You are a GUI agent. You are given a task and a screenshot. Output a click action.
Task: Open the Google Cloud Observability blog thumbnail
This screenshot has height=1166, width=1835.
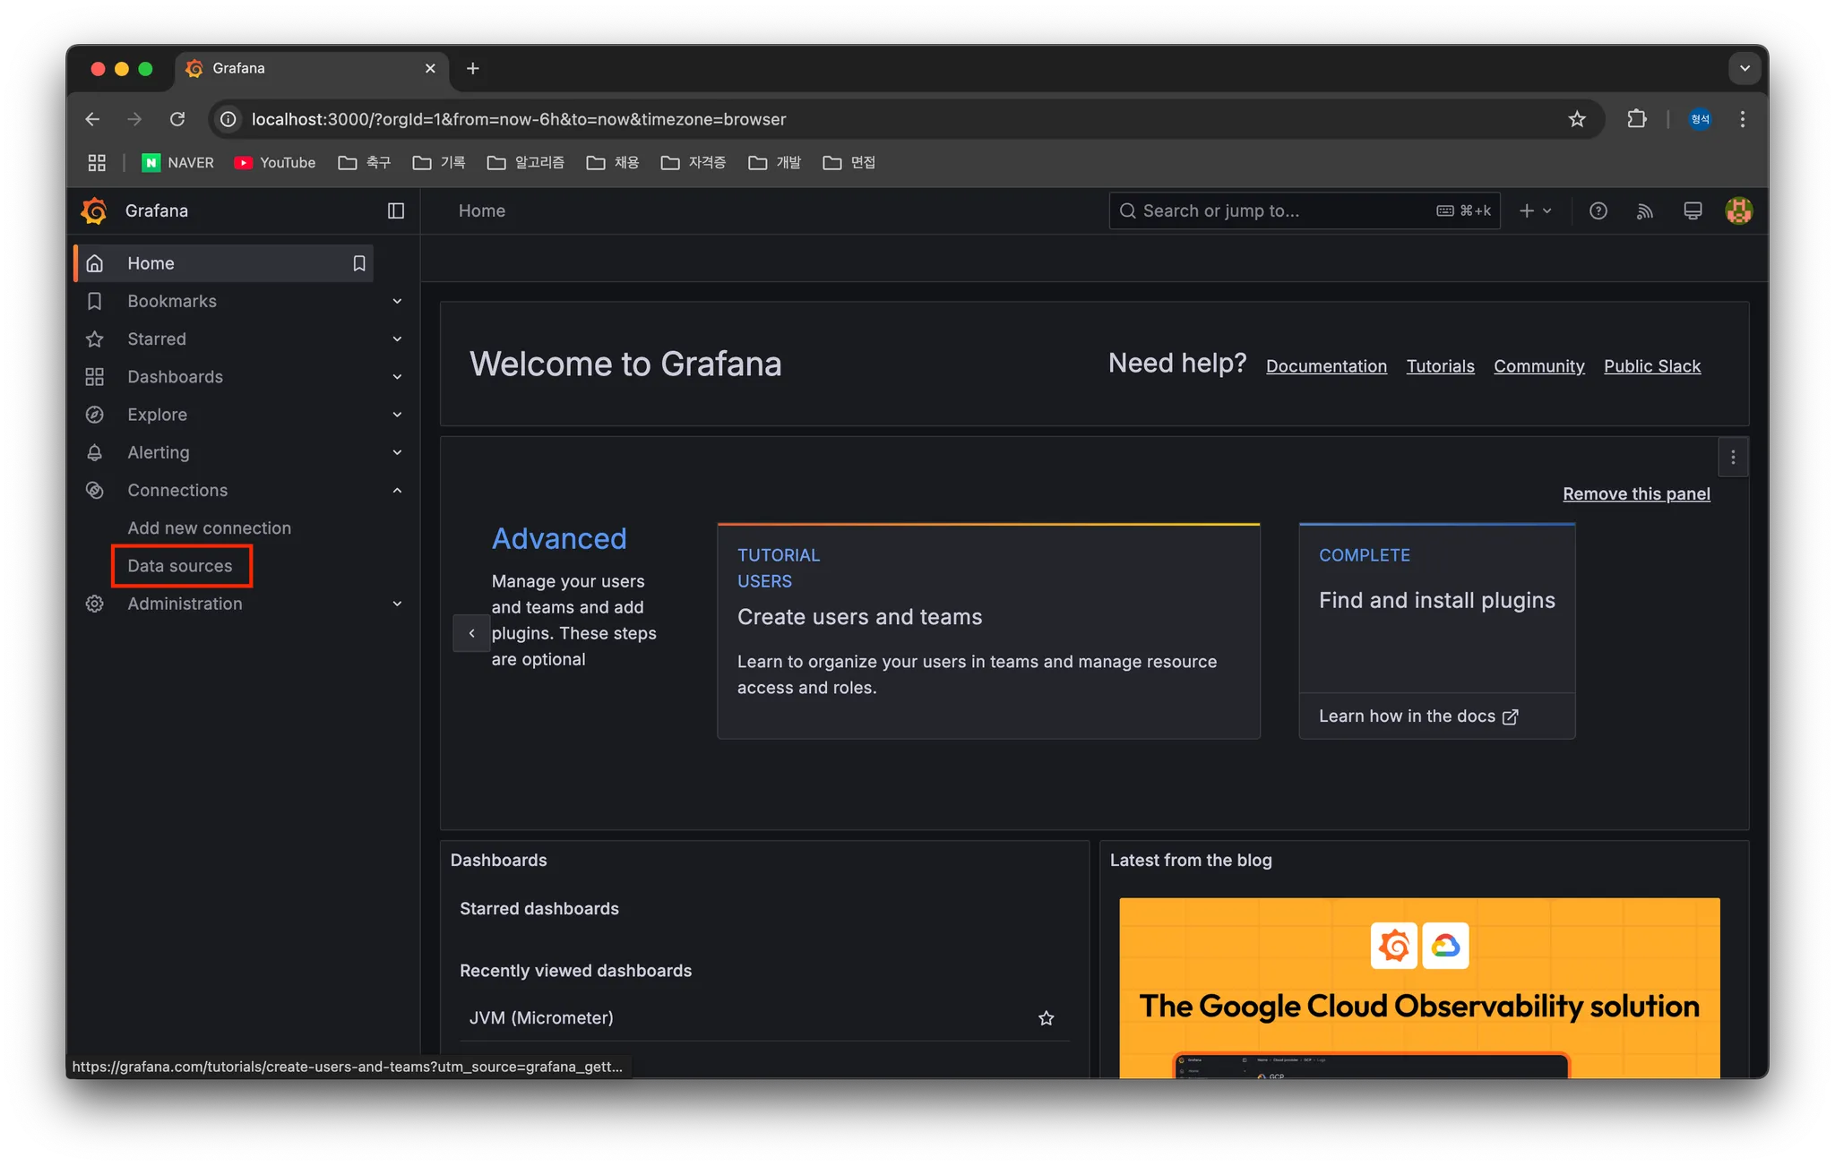1419,987
